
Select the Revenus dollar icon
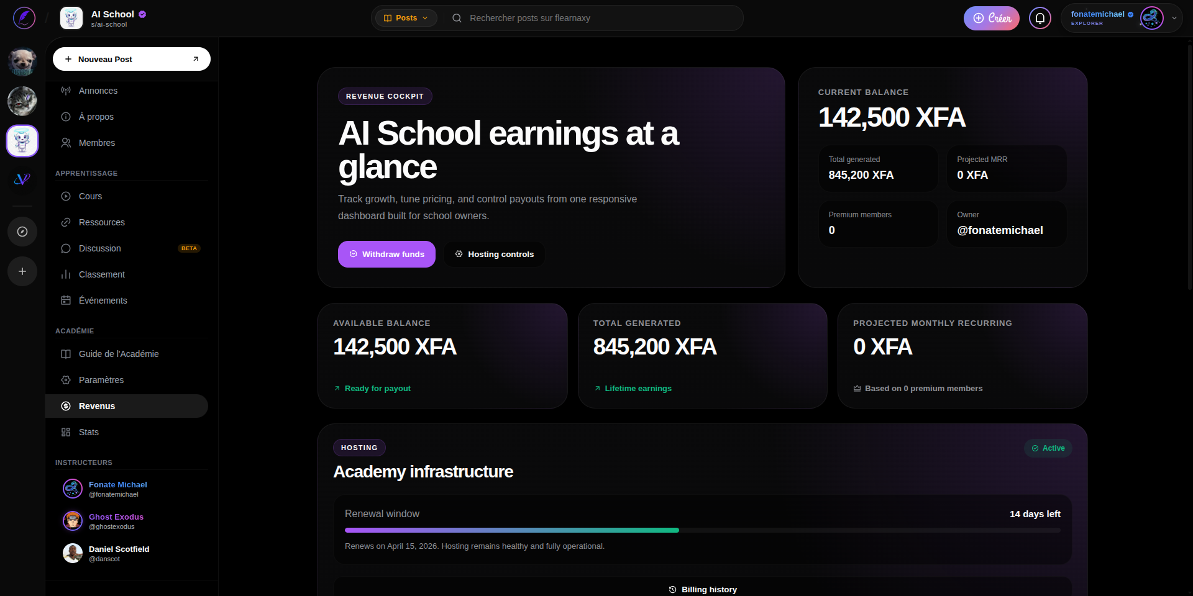coord(66,406)
